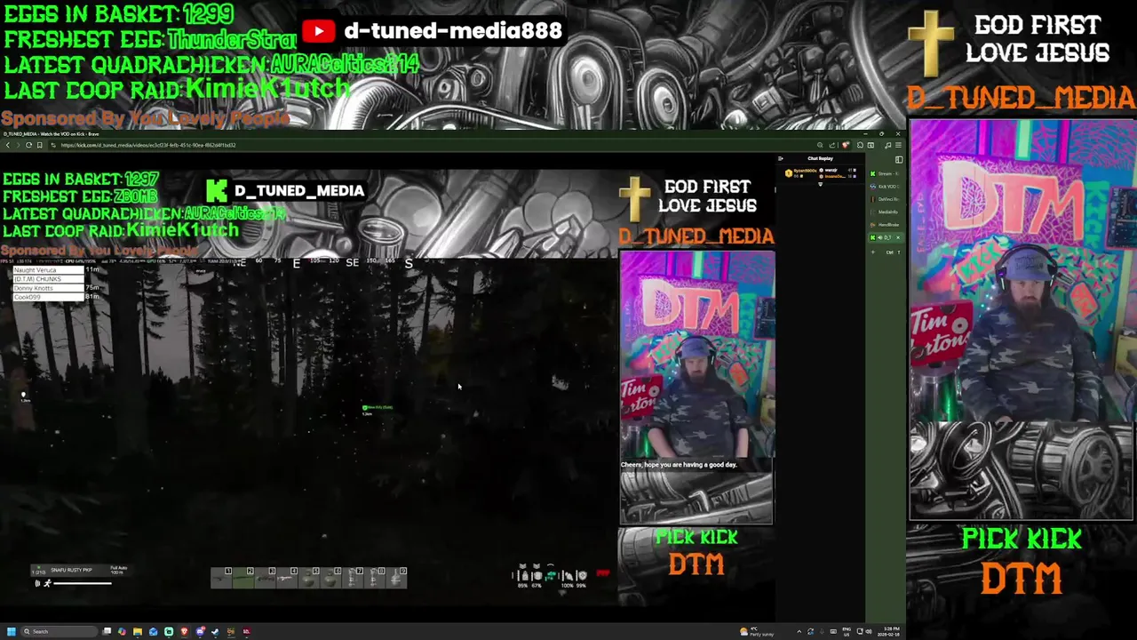Viewport: 1137px width, 640px height.
Task: Open the music playlist icon
Action: 887,145
